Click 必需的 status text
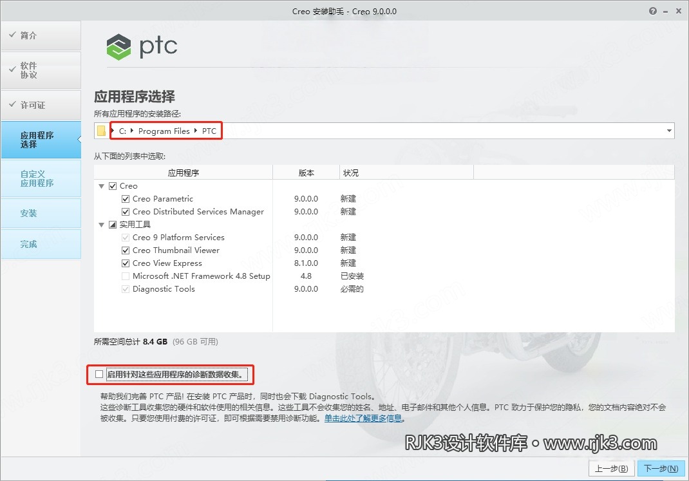689x481 pixels. tap(352, 289)
